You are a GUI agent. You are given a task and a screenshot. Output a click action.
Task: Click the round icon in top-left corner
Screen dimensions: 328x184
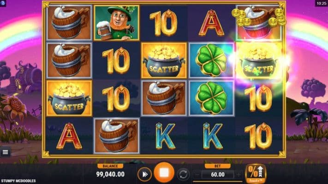pos(3,3)
